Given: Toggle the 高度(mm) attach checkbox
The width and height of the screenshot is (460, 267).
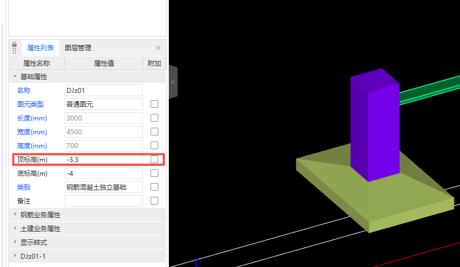Looking at the screenshot, I should coord(154,145).
